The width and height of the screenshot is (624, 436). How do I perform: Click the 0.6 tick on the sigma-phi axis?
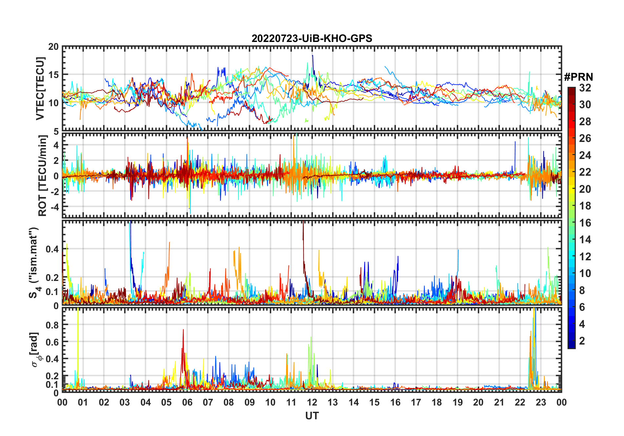52,342
